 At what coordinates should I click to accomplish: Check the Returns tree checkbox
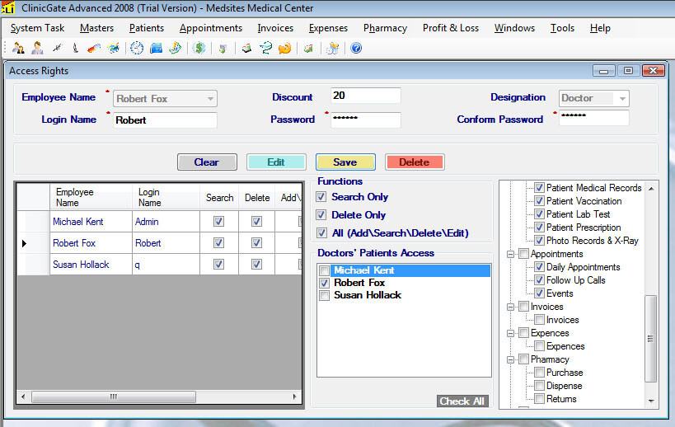(539, 399)
